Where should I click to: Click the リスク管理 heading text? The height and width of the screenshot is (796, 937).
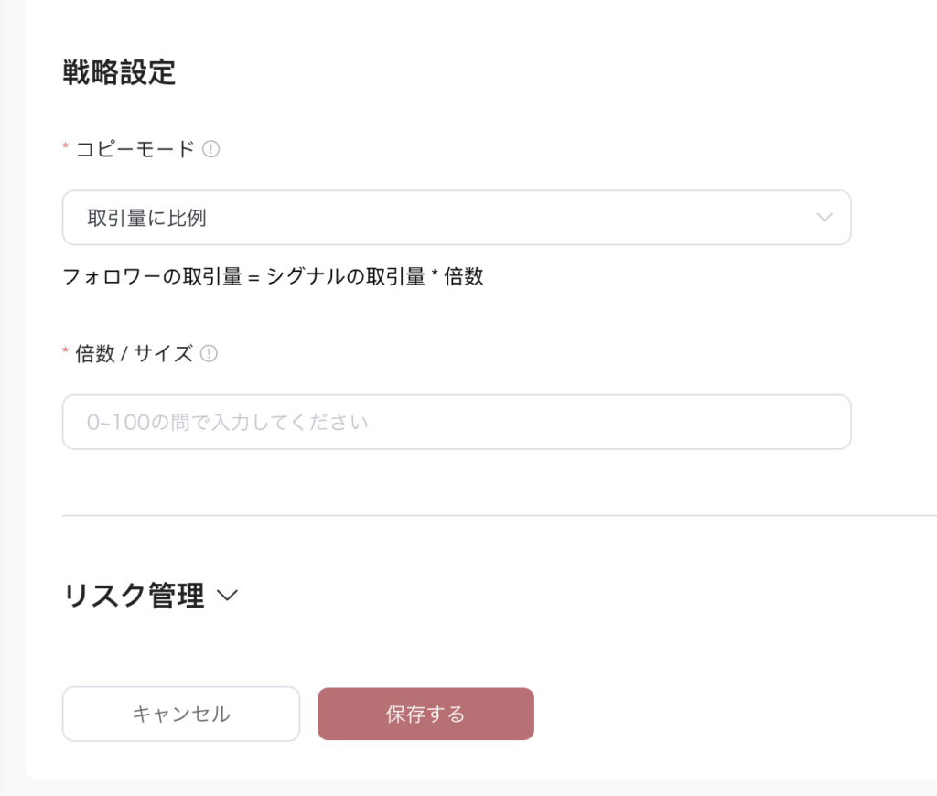[134, 596]
